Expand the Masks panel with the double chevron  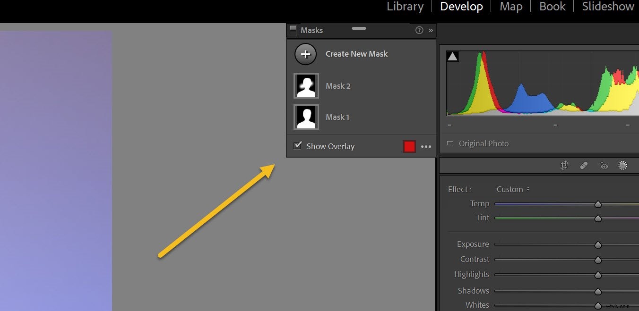tap(431, 30)
